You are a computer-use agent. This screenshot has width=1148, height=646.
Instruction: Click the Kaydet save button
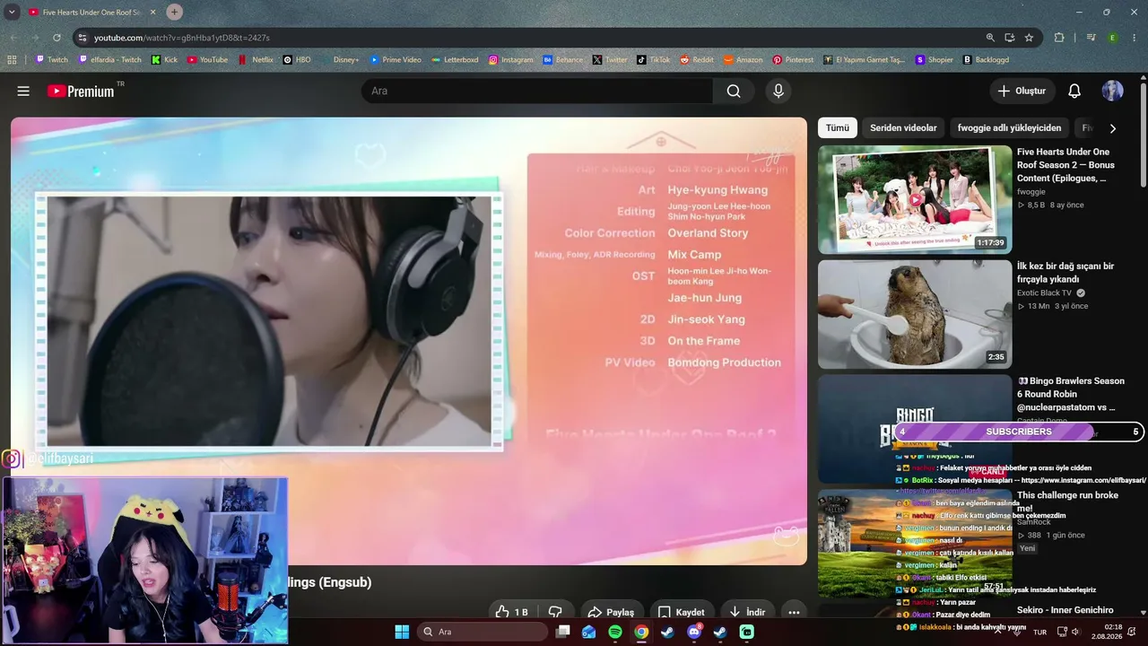(682, 612)
